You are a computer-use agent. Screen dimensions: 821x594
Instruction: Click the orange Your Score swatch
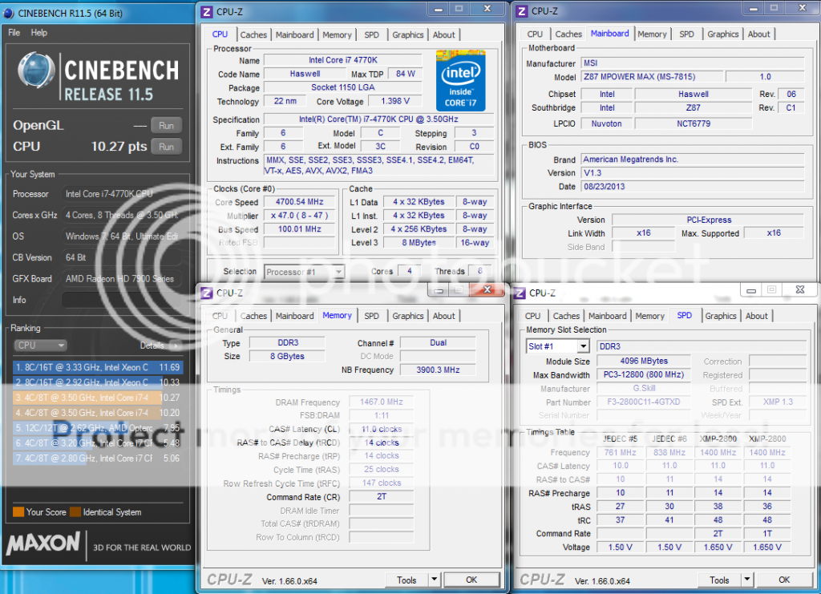click(x=18, y=512)
